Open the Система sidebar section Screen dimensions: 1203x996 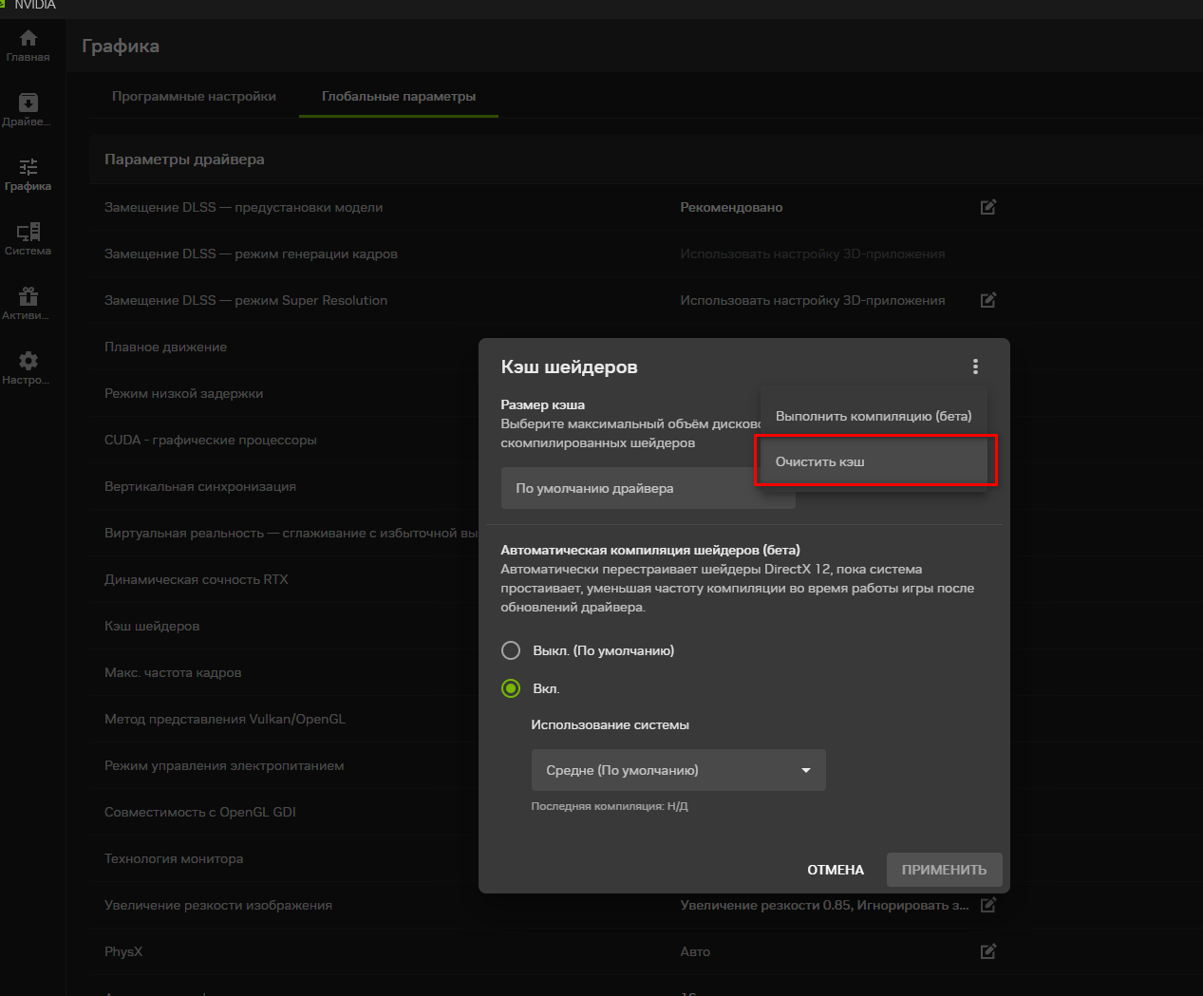pos(28,238)
